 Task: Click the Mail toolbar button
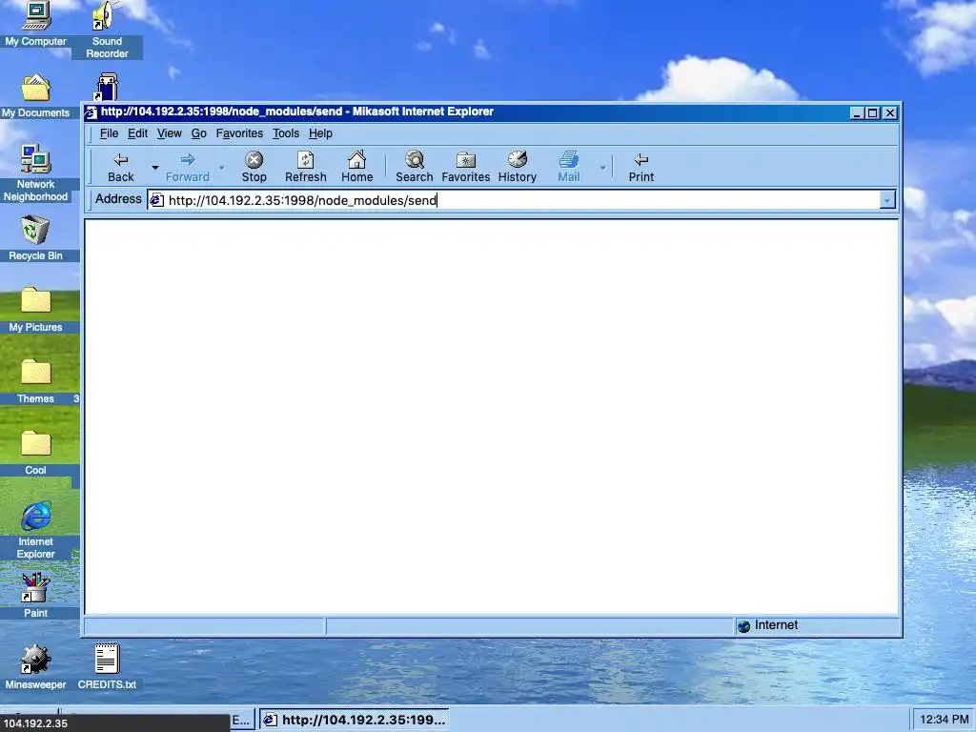[568, 167]
